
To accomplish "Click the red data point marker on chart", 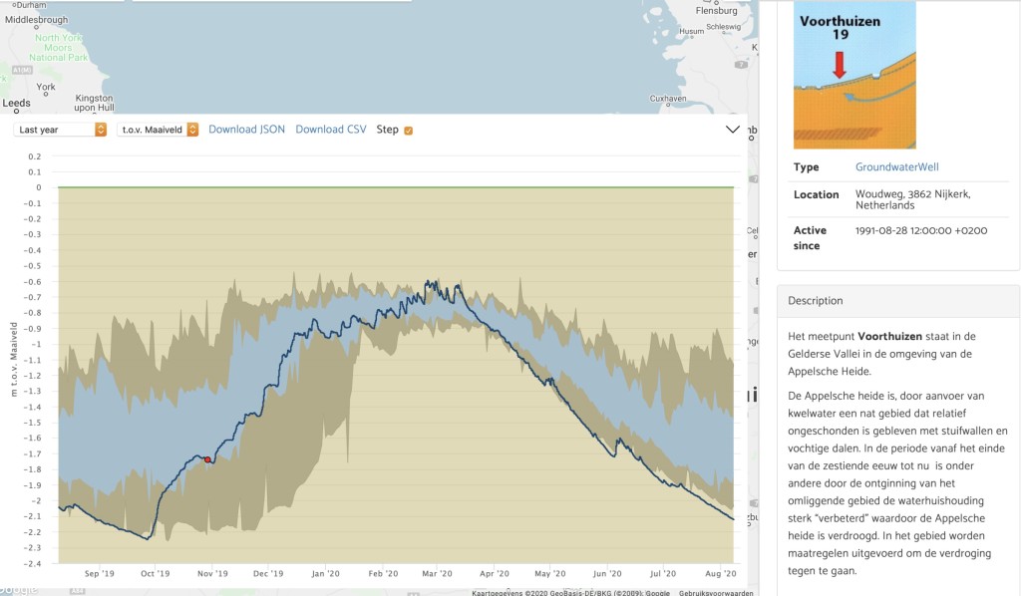I will click(x=207, y=459).
